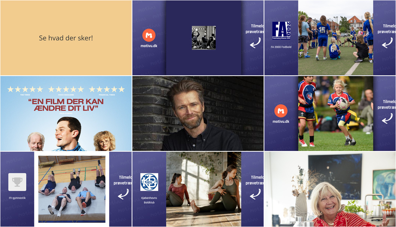Click the grey trophy icon for ITI-gymnastik

click(17, 182)
